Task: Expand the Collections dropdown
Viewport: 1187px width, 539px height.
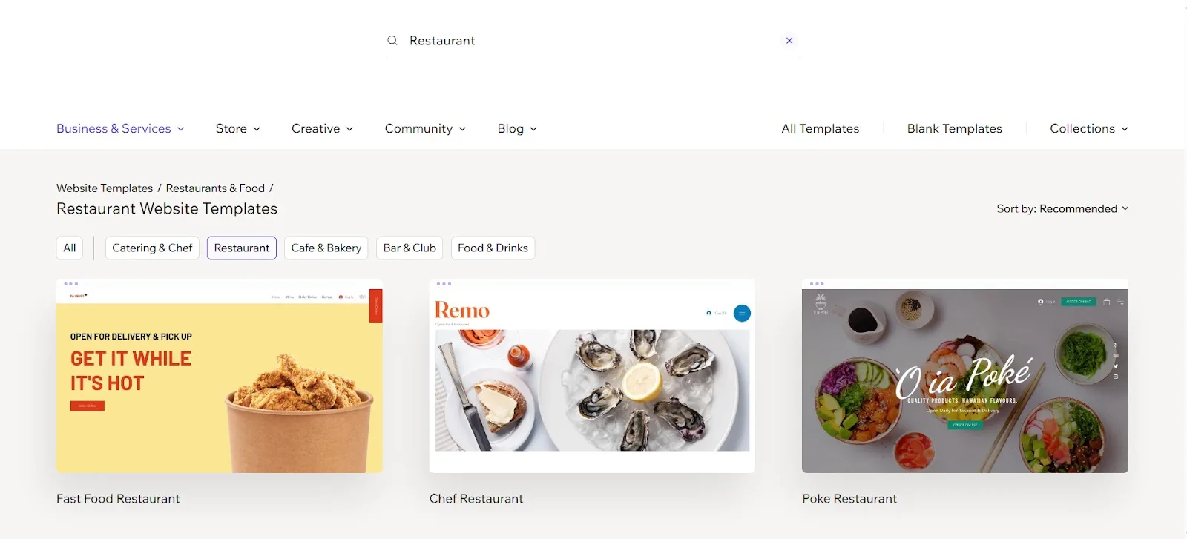Action: pos(1088,128)
